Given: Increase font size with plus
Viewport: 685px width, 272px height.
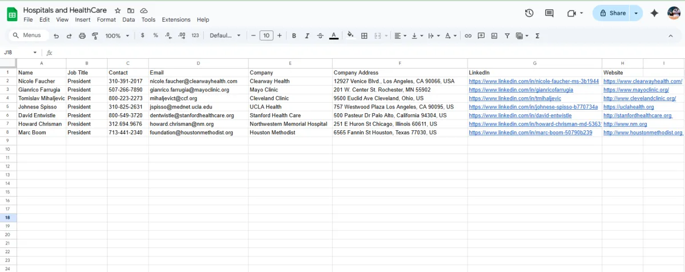Looking at the screenshot, I should coord(279,35).
